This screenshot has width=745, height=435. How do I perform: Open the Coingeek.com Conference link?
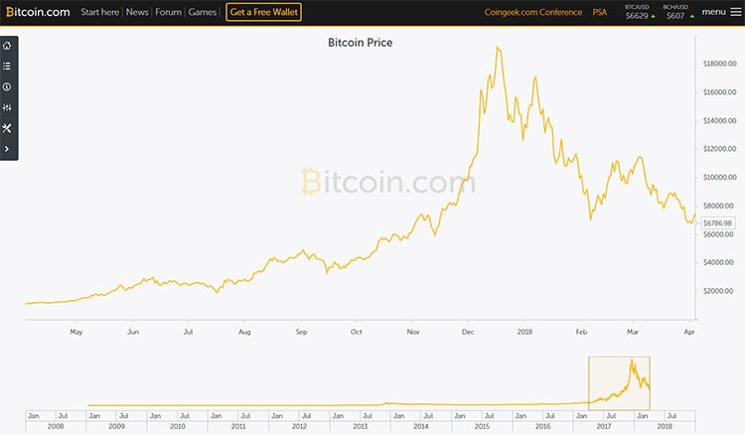pyautogui.click(x=533, y=12)
